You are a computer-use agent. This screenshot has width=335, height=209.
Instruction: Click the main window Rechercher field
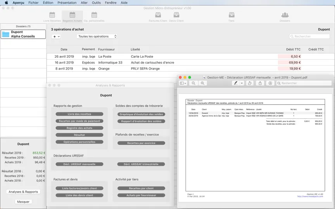[x=309, y=36]
